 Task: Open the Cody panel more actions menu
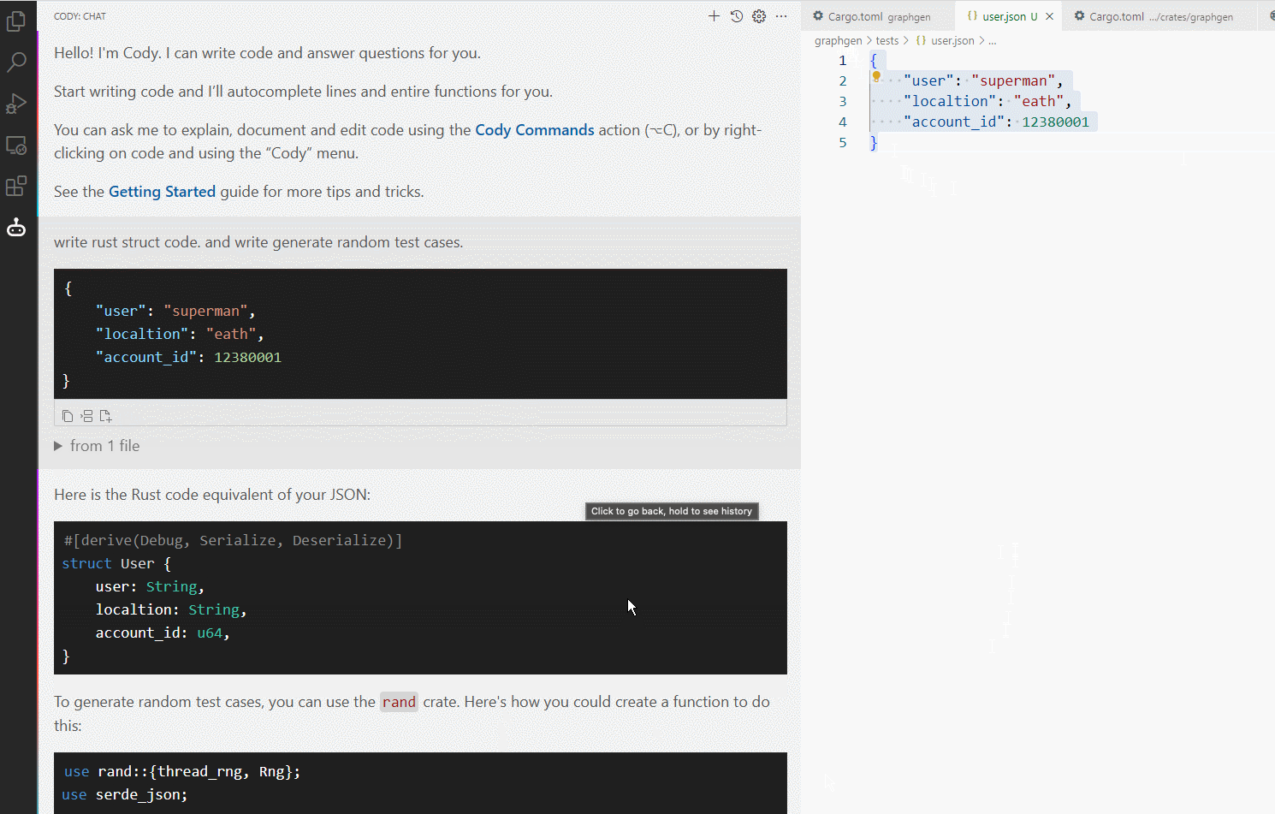tap(781, 16)
